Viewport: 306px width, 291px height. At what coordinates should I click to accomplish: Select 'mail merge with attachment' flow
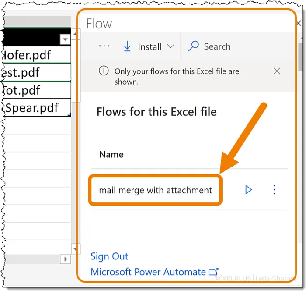[x=155, y=190]
